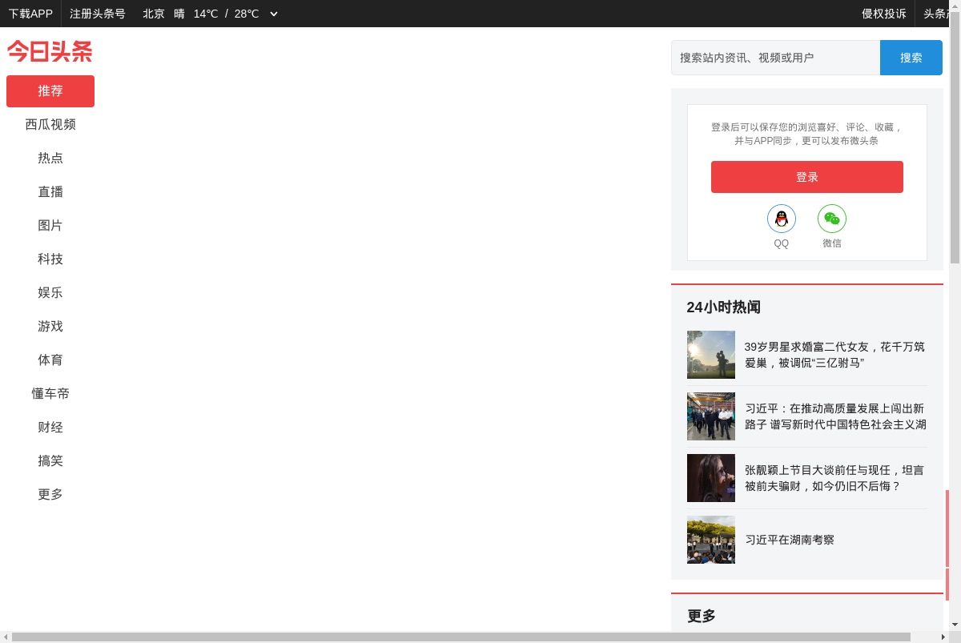The image size is (961, 643).
Task: Click the 24小时热闻 section heading
Action: coord(723,307)
